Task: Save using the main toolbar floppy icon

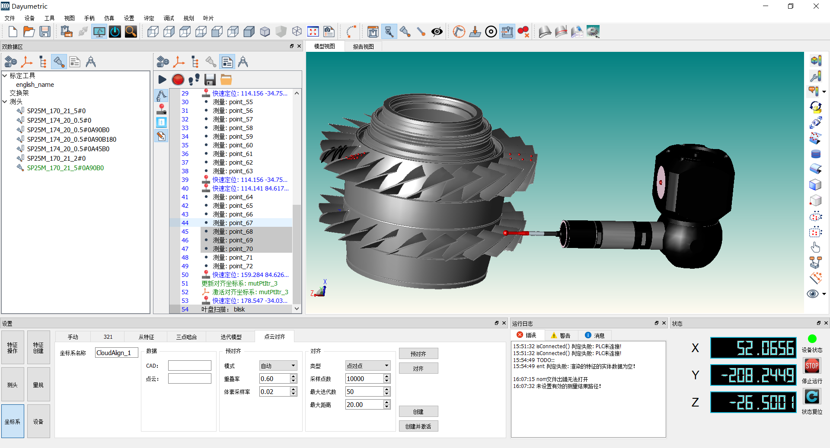Action: pyautogui.click(x=45, y=32)
